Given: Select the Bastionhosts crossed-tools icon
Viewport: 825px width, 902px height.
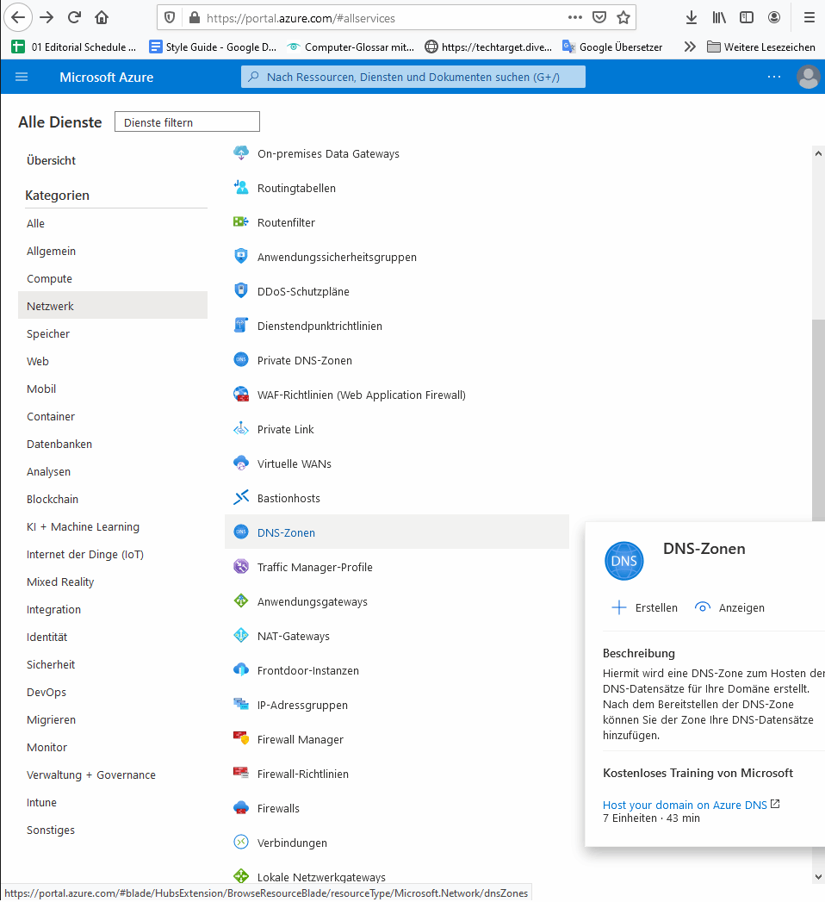Looking at the screenshot, I should tap(241, 498).
